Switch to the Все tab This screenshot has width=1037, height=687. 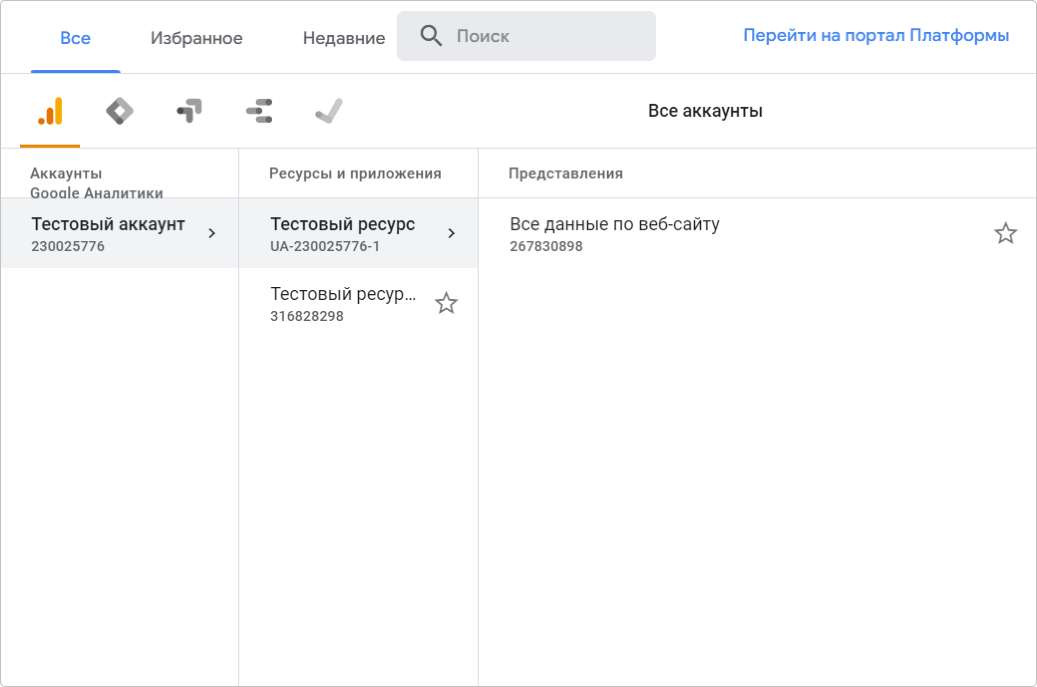[x=75, y=38]
